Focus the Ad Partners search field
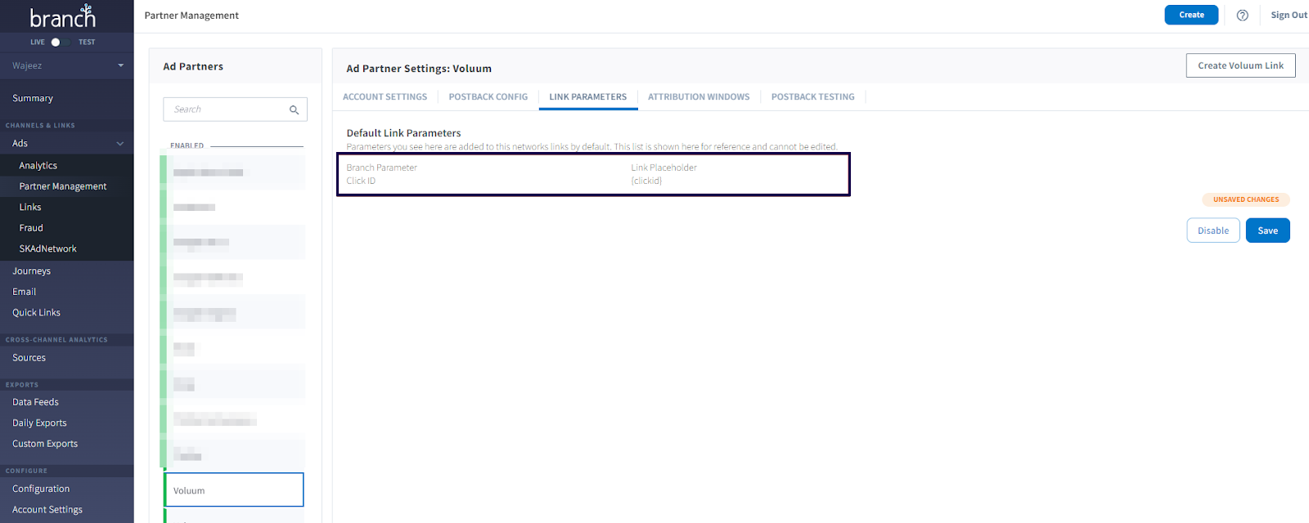This screenshot has width=1309, height=523. coord(227,110)
